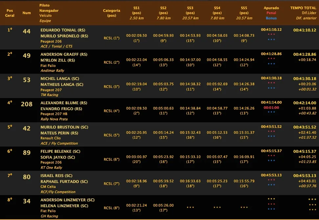Click the +04:43.01 leader gap
This screenshot has width=319, height=220.
click(308, 181)
